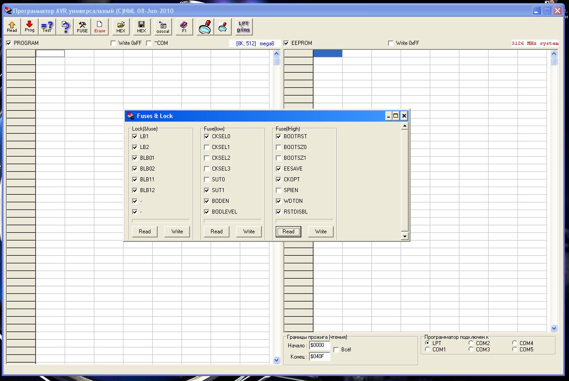The image size is (569, 381).
Task: Open a HEX file via folder icon
Action: click(121, 27)
